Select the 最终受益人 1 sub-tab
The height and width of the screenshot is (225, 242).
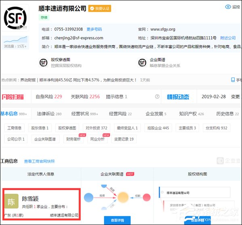click(x=127, y=128)
